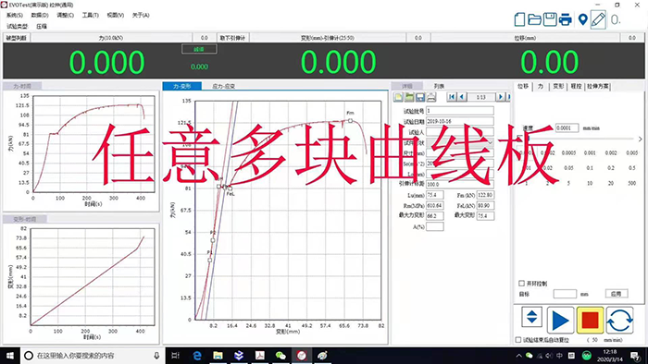Print record with small printer icon in detail panel
This screenshot has height=364, width=648.
431,97
